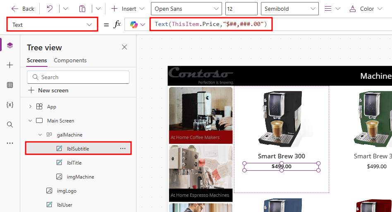Close the Tree view panel
Screen dimensions: 392x212
tap(124, 47)
